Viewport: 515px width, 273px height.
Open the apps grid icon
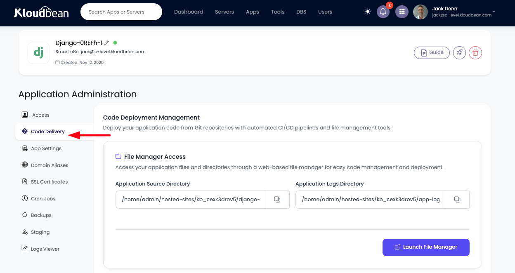click(402, 12)
